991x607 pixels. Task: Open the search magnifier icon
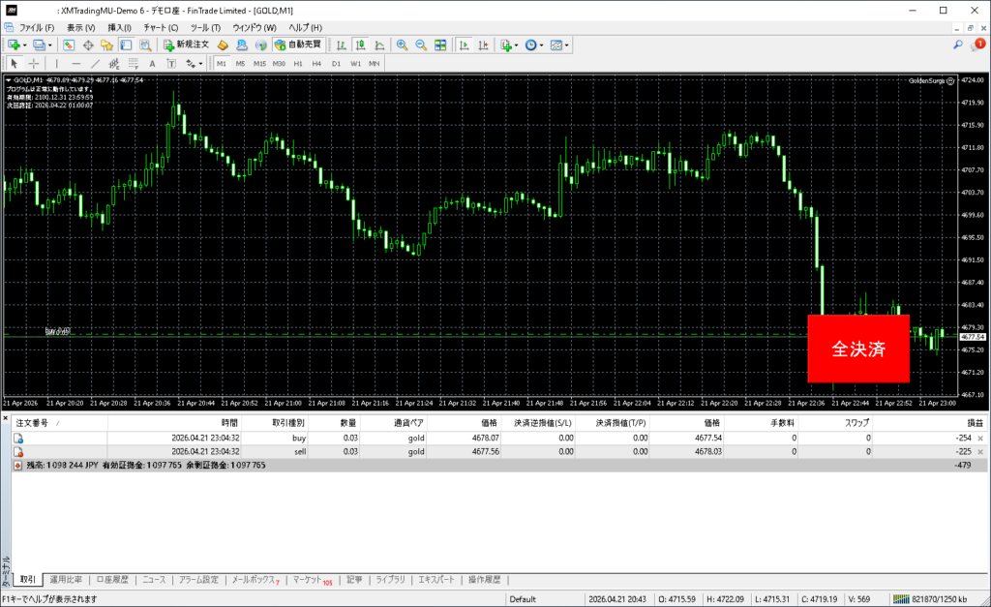click(x=958, y=45)
